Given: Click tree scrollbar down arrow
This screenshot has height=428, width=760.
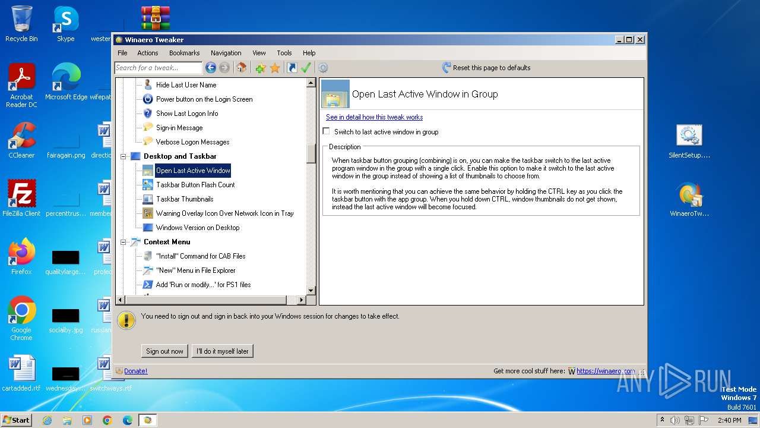Looking at the screenshot, I should (311, 290).
